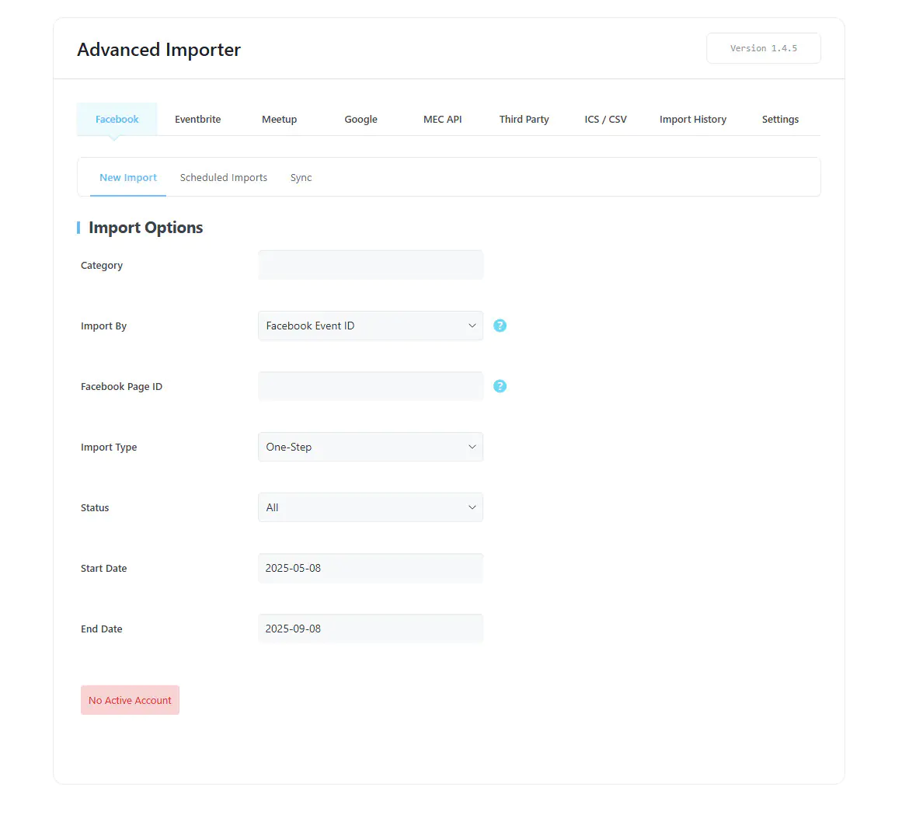Open the ICS / CSV tab
Viewport: 909px width, 822px height.
(x=605, y=120)
